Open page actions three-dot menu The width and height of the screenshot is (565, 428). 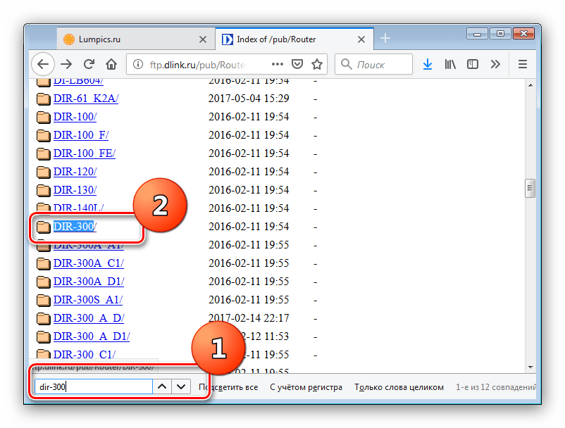click(277, 64)
